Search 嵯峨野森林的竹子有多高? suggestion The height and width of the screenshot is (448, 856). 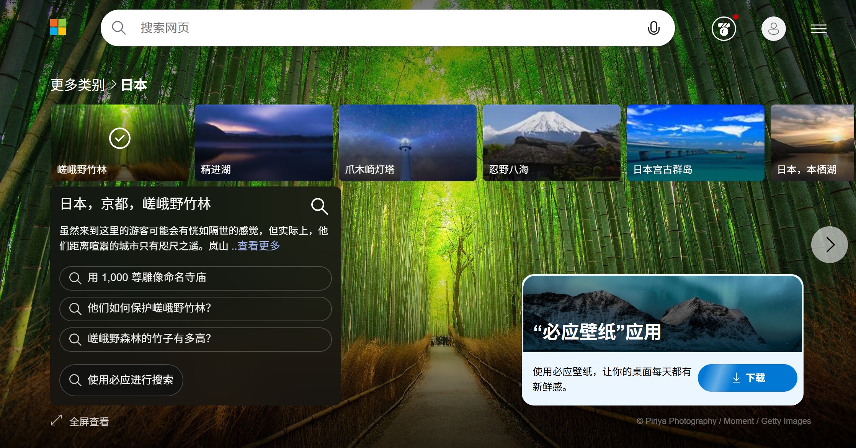[196, 339]
